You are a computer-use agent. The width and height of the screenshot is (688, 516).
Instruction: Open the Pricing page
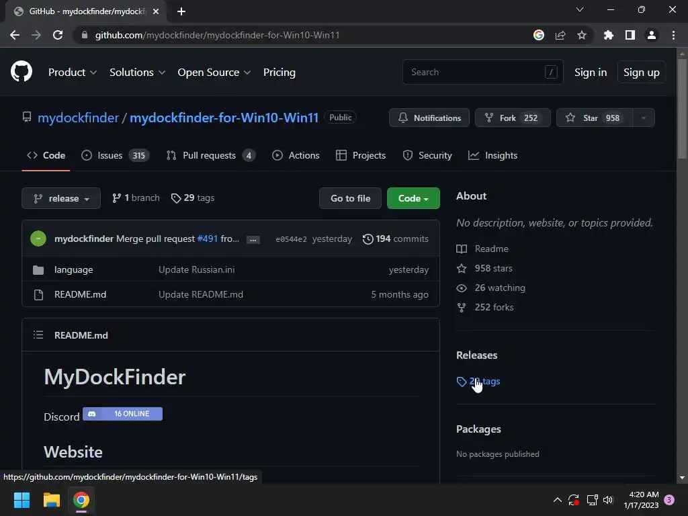point(279,73)
